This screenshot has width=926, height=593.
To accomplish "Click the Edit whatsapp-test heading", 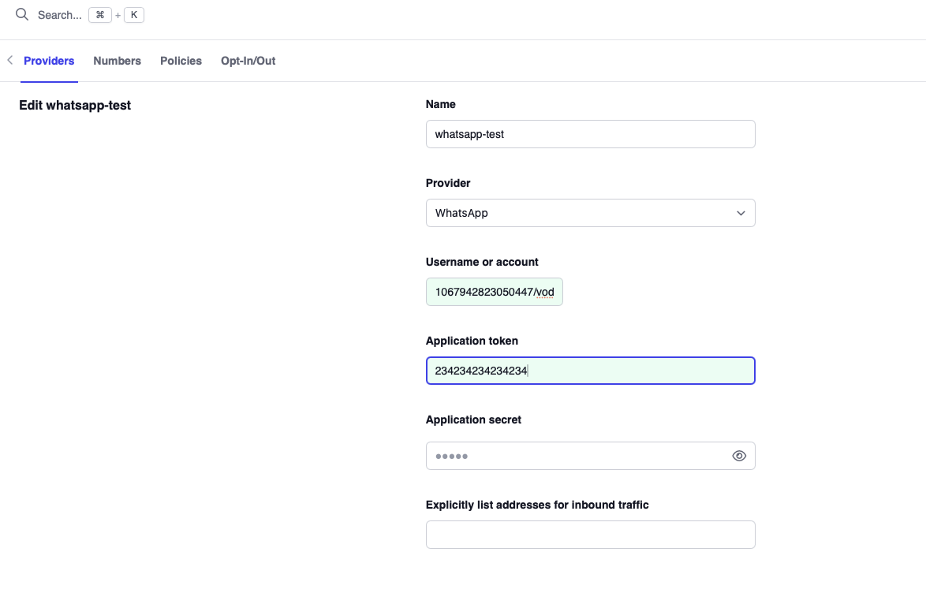I will (x=75, y=105).
